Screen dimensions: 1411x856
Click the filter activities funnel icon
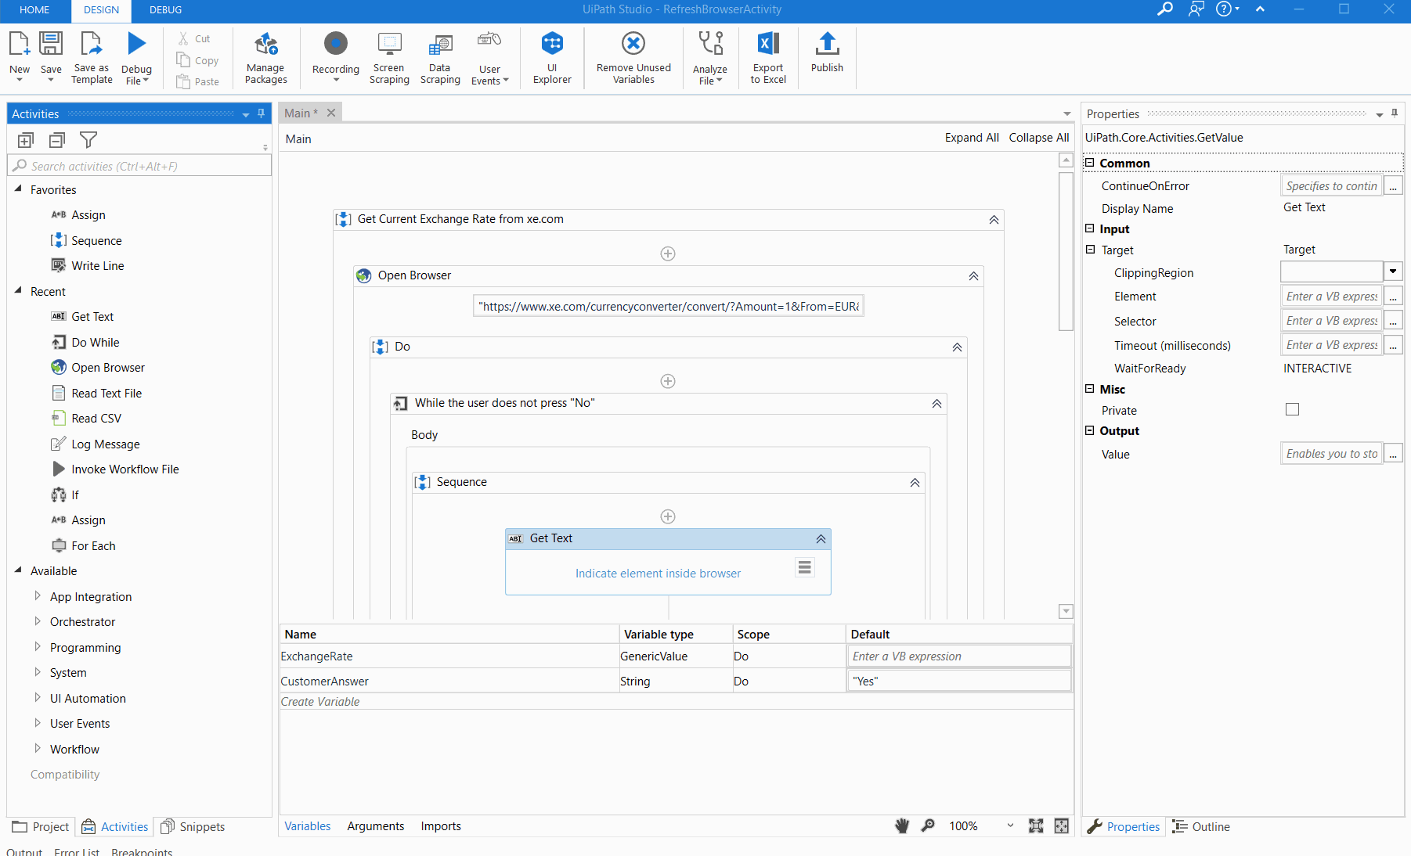(x=88, y=140)
